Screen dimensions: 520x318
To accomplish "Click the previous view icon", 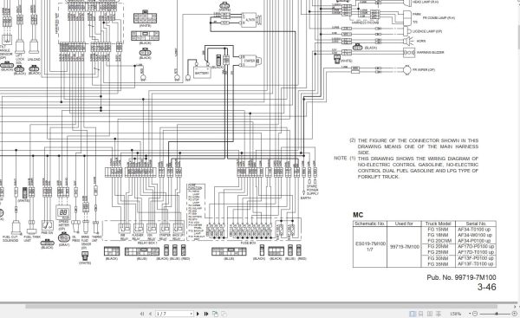I will coord(215,314).
